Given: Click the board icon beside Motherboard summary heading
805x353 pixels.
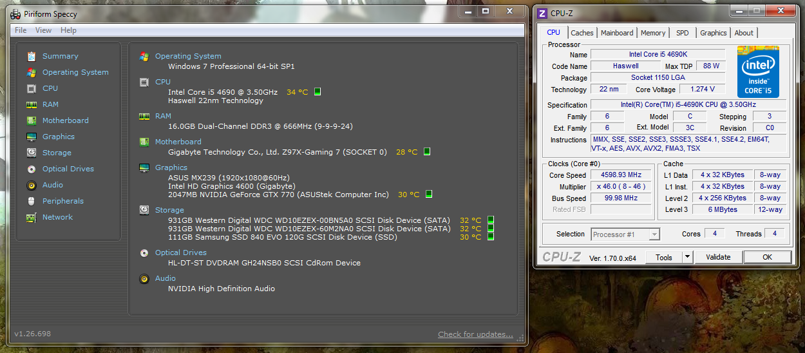Looking at the screenshot, I should tap(144, 142).
